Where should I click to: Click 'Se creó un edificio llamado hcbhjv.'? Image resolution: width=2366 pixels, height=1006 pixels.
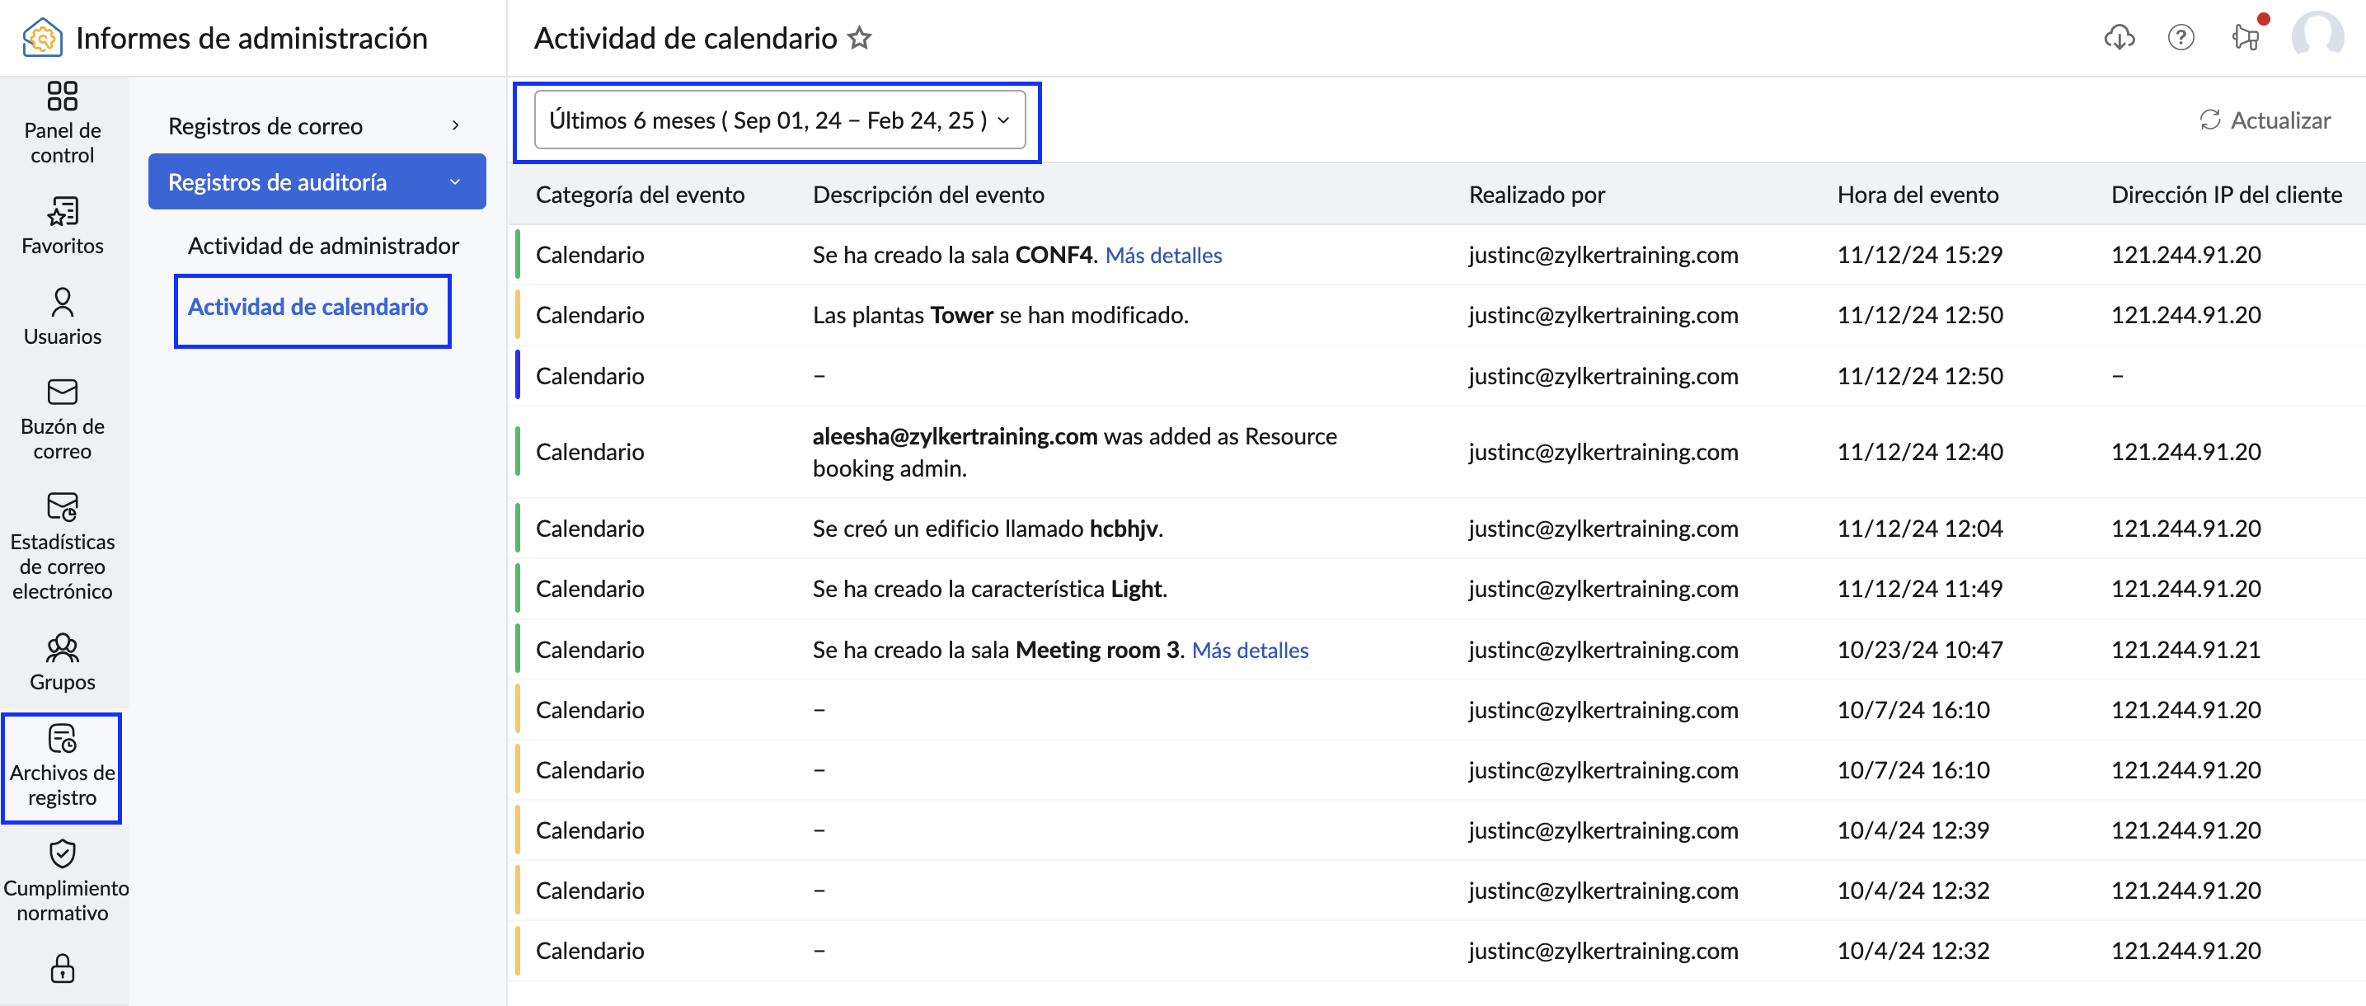(988, 529)
